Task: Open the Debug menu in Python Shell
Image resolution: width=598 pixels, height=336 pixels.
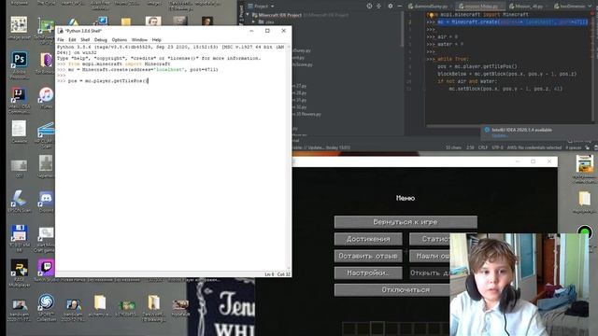Action: 101,39
